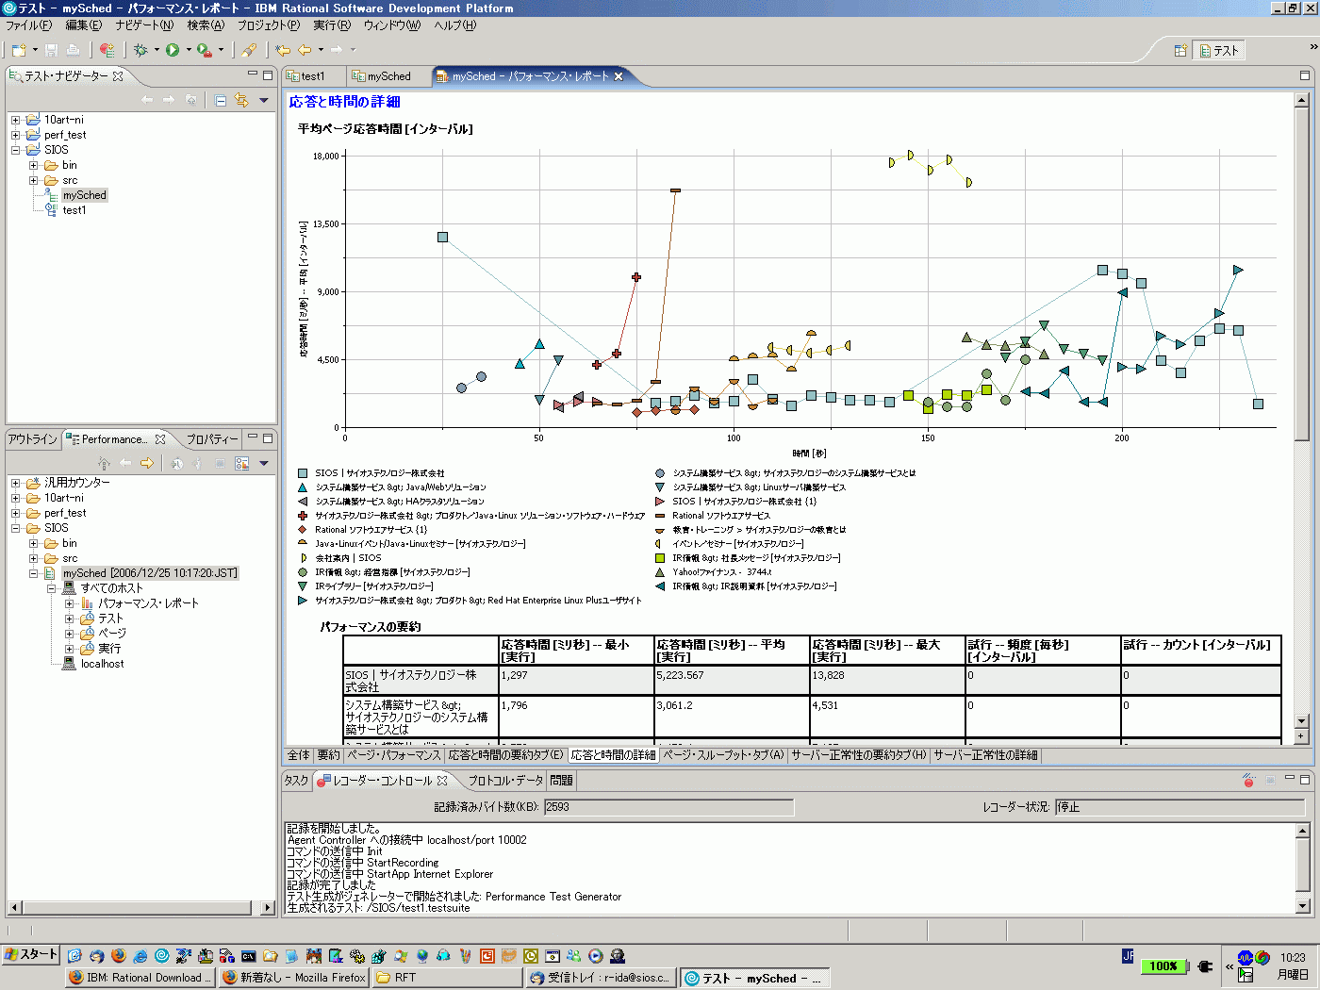Switch to the プロトコル・データ tab
This screenshot has width=1320, height=990.
pos(505,781)
